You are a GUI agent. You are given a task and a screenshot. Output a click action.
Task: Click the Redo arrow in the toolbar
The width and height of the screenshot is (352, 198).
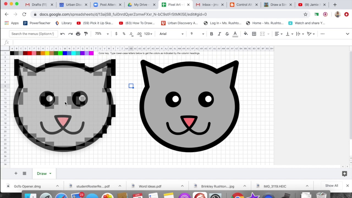[x=70, y=34]
